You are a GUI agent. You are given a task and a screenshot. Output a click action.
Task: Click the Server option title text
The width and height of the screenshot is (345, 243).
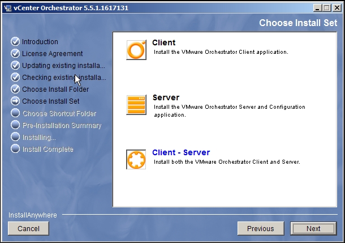tap(166, 97)
